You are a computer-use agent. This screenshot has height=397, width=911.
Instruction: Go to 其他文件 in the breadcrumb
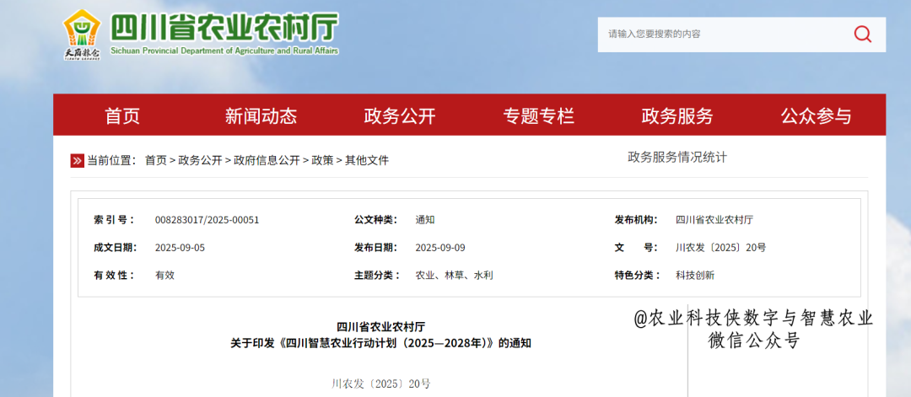click(x=367, y=161)
